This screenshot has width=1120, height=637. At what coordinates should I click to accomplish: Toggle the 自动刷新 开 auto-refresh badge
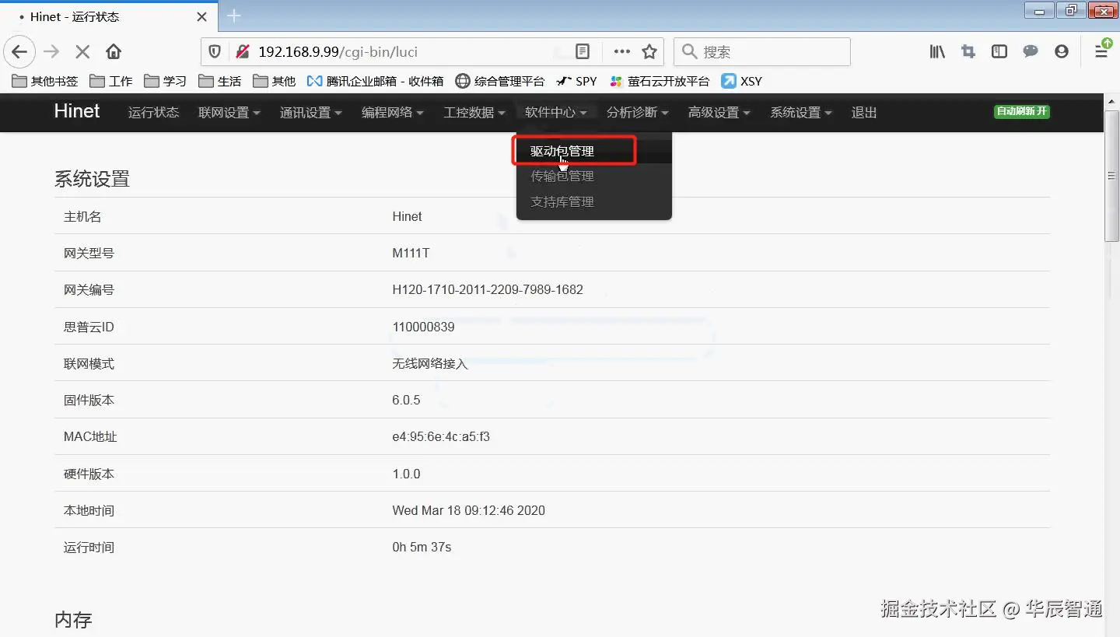coord(1021,111)
